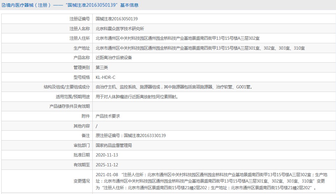
Task: Select registration number 国械注准20163050139 in the table
Action: pos(117,19)
